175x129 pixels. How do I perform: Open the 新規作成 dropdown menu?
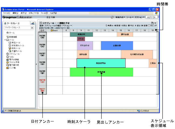coord(120,17)
